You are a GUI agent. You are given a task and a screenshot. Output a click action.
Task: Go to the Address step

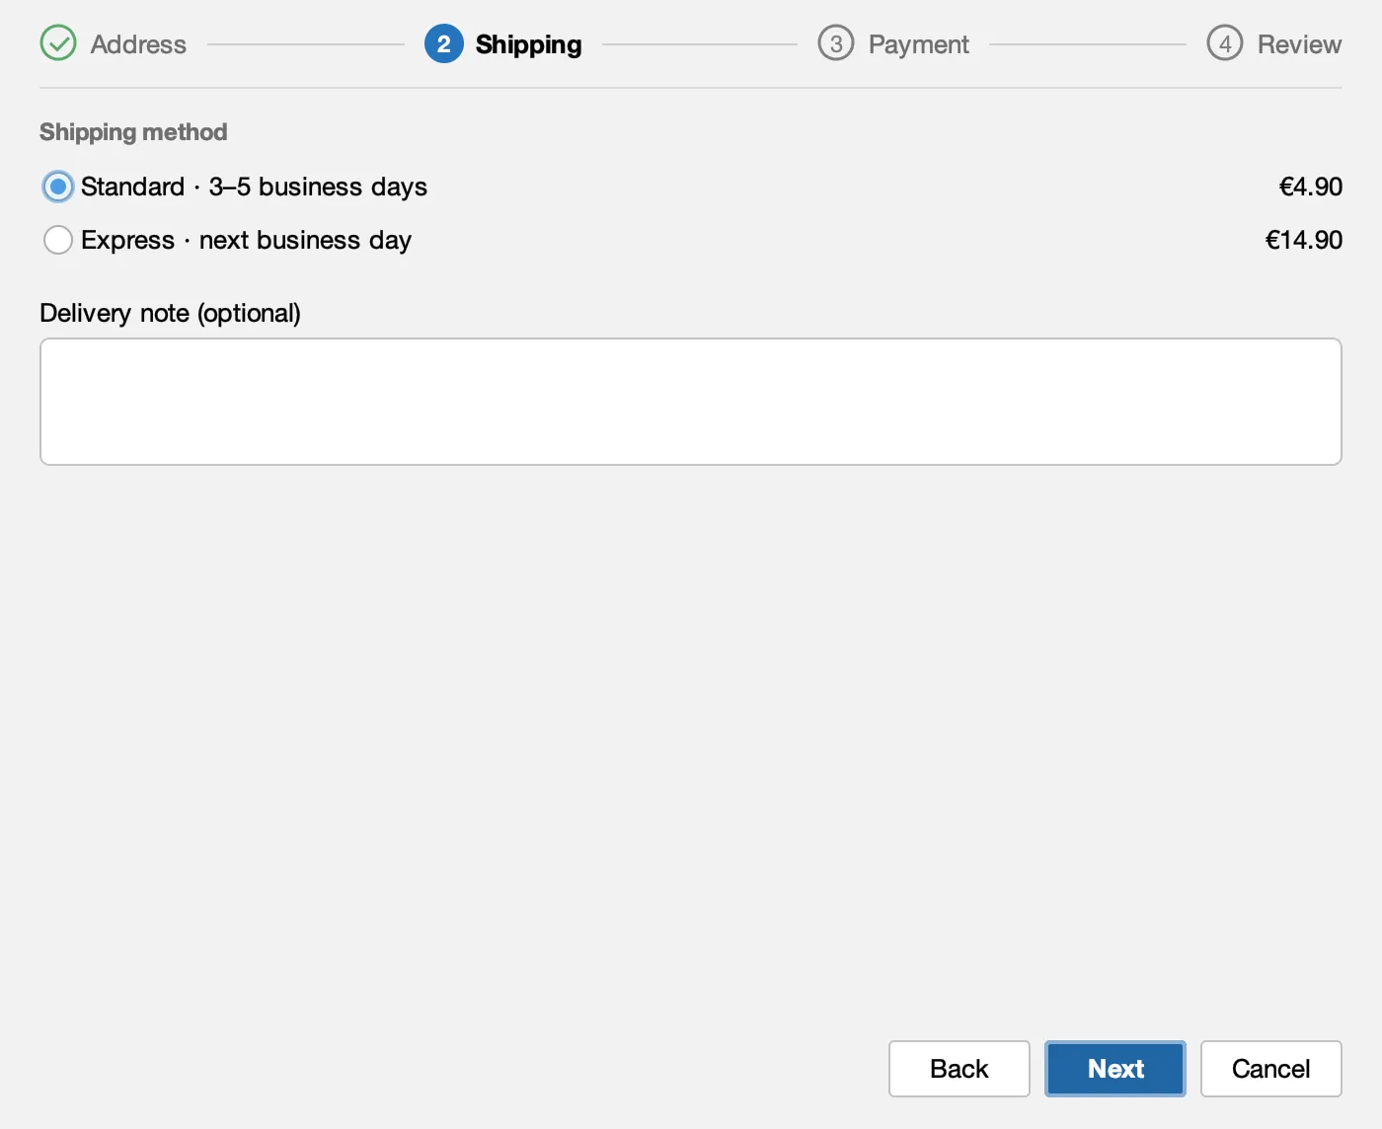138,44
